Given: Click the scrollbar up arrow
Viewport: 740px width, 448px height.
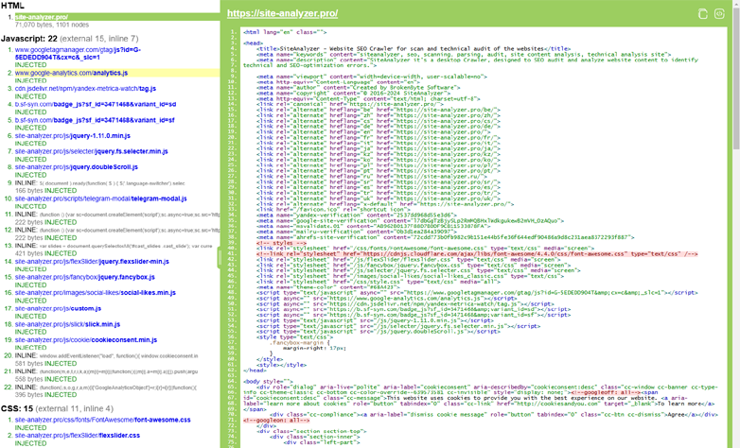Looking at the screenshot, I should tap(736, 4).
